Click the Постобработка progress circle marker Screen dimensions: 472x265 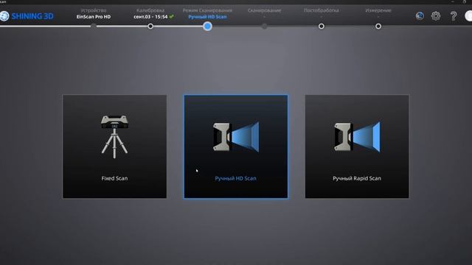(322, 26)
